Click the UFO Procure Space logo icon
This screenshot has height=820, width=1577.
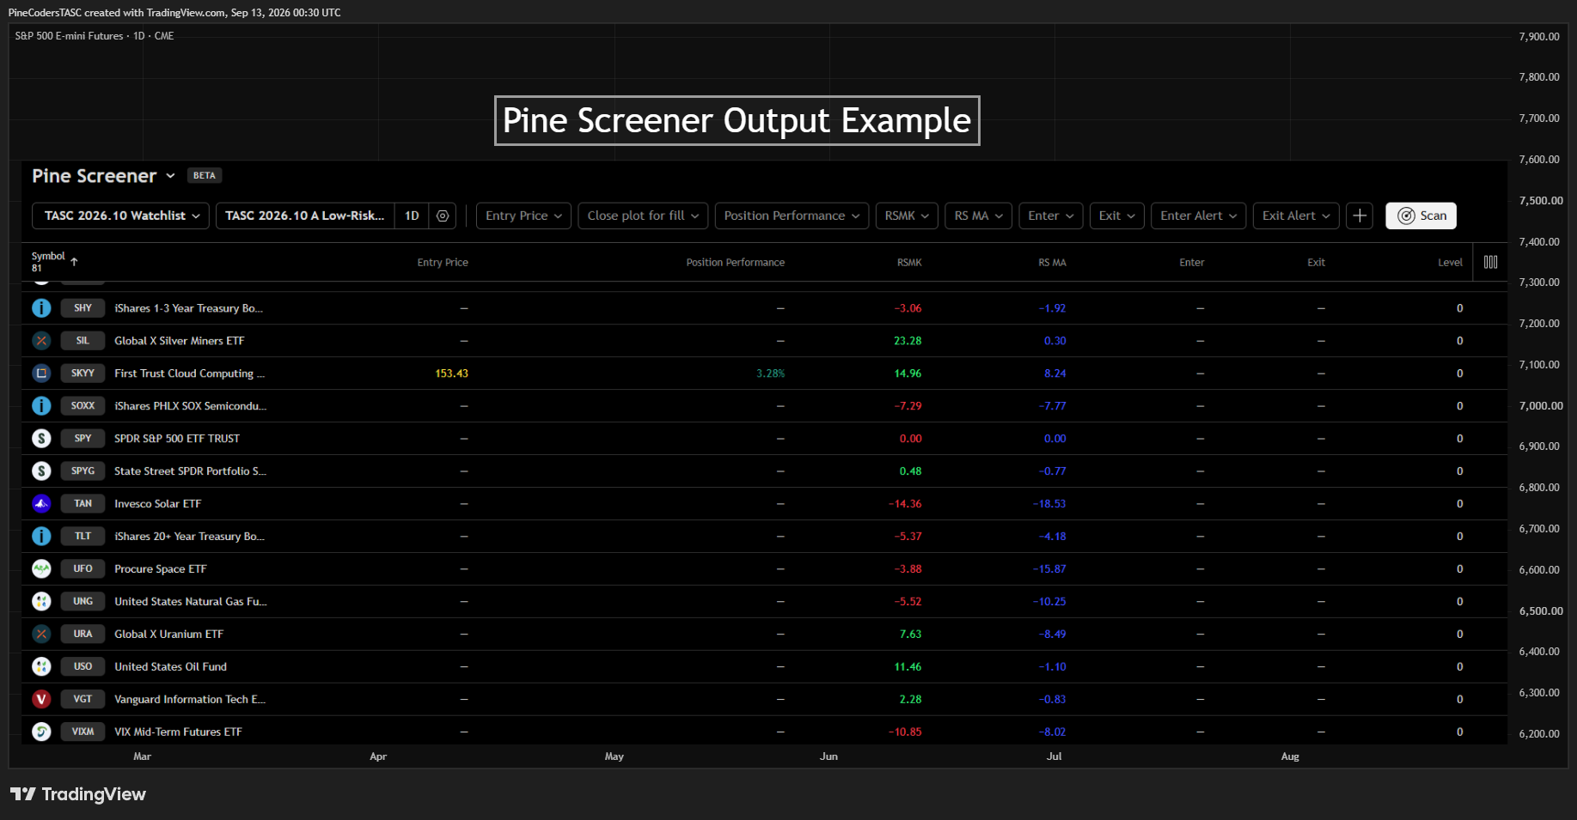[x=41, y=569]
